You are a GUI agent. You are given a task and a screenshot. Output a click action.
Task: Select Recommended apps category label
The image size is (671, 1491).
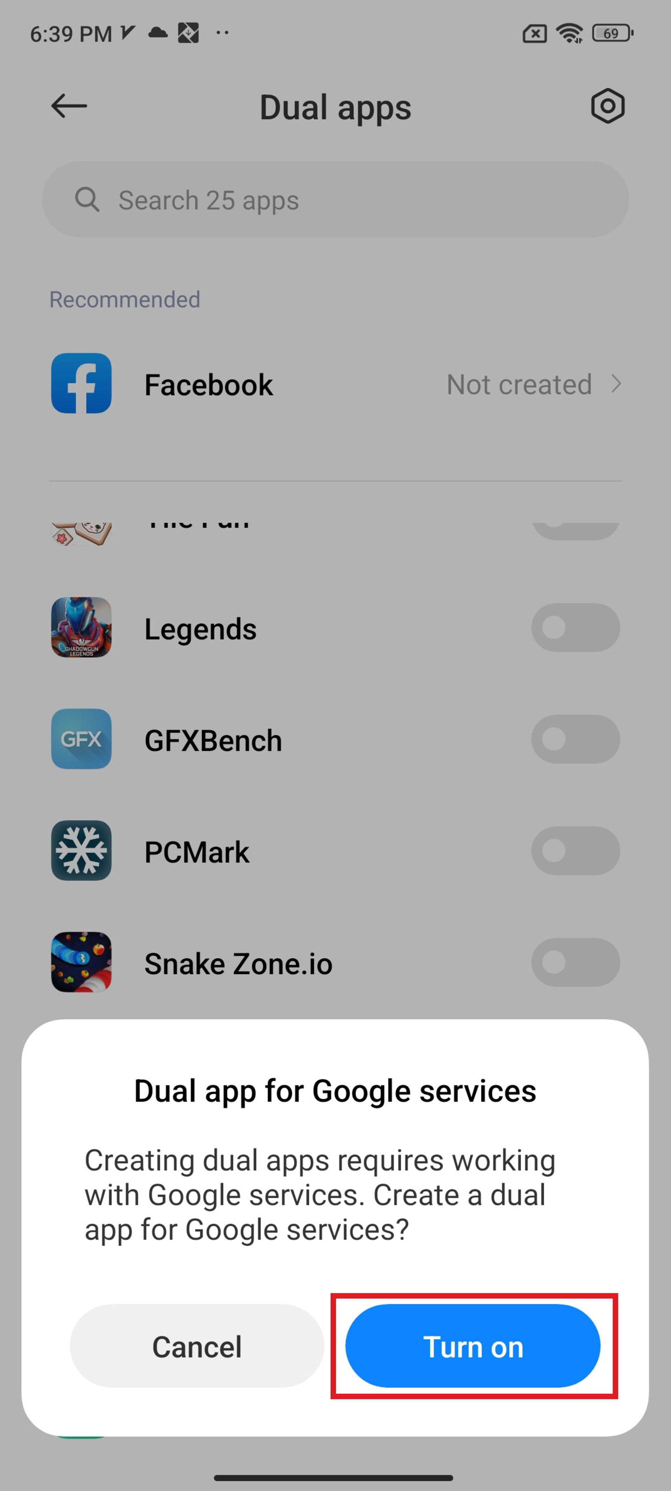(x=124, y=299)
